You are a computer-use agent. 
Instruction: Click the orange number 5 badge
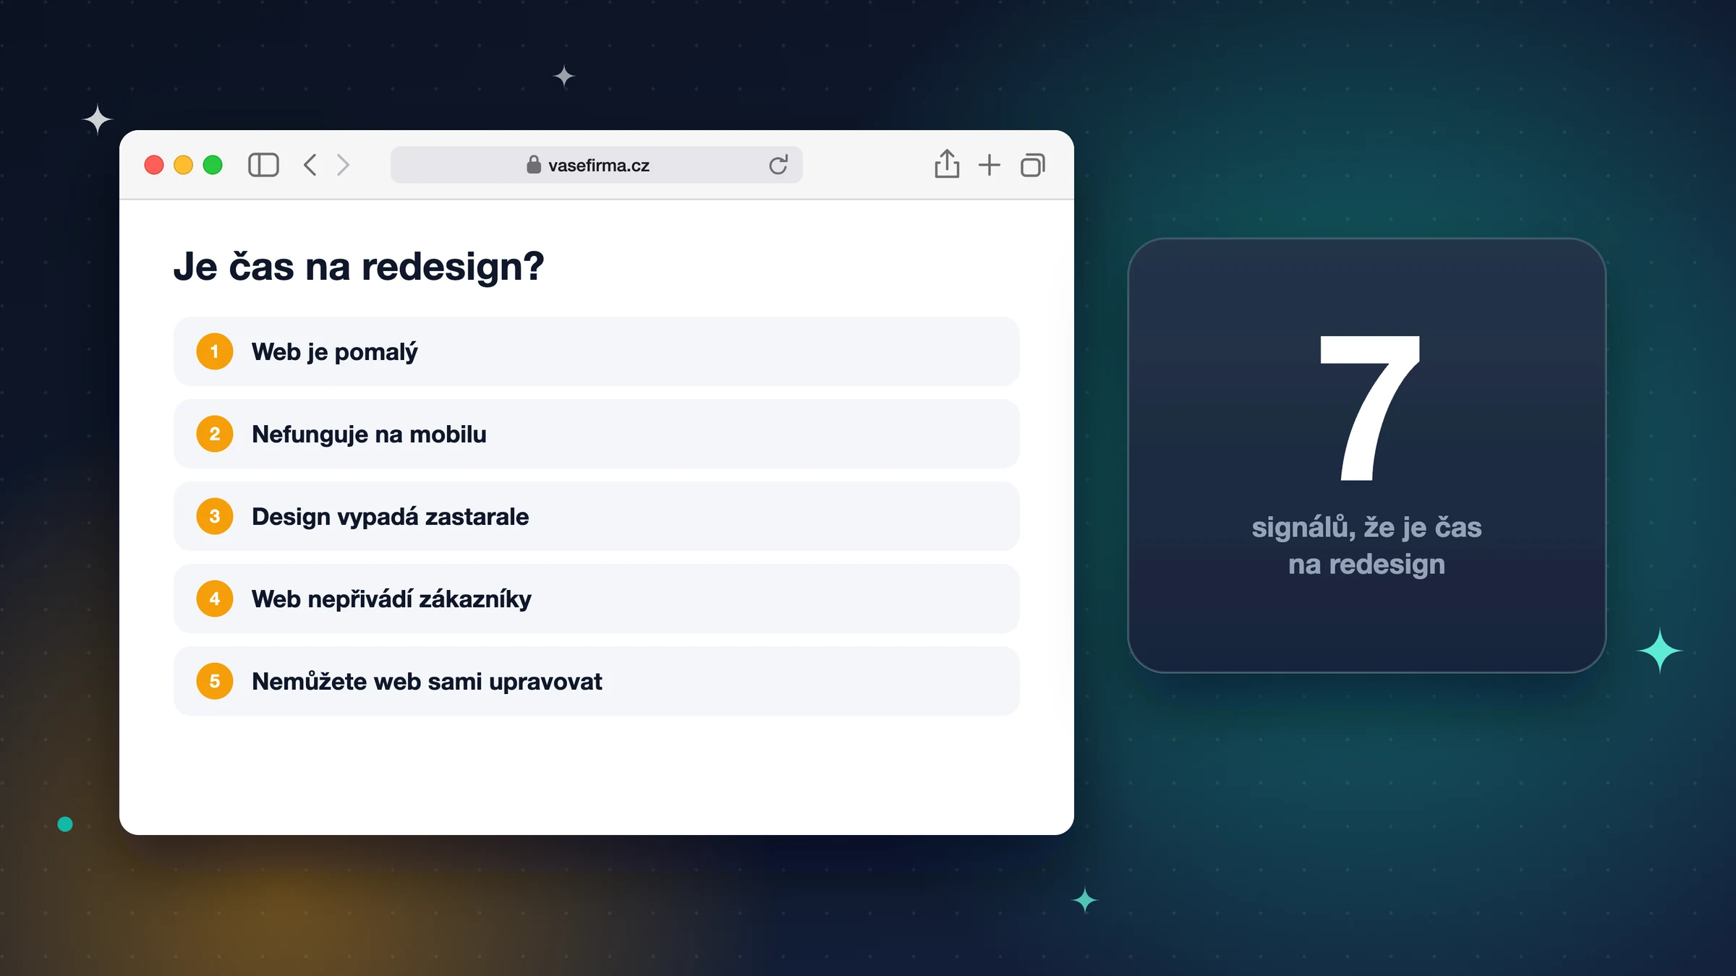point(215,681)
